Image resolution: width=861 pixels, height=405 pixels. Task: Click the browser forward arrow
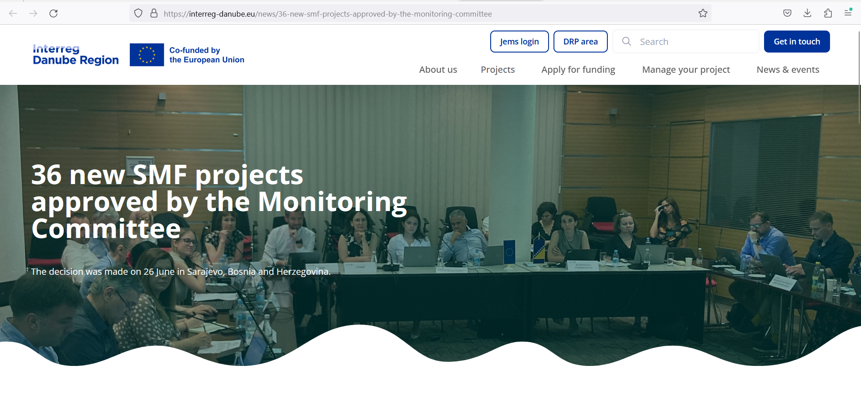33,13
